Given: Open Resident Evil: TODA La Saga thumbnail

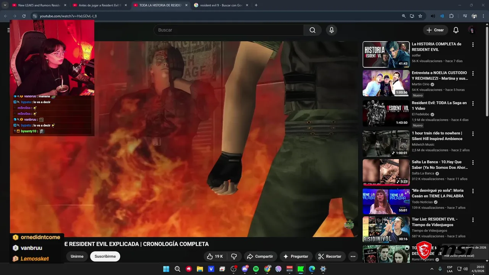Looking at the screenshot, I should [x=386, y=113].
